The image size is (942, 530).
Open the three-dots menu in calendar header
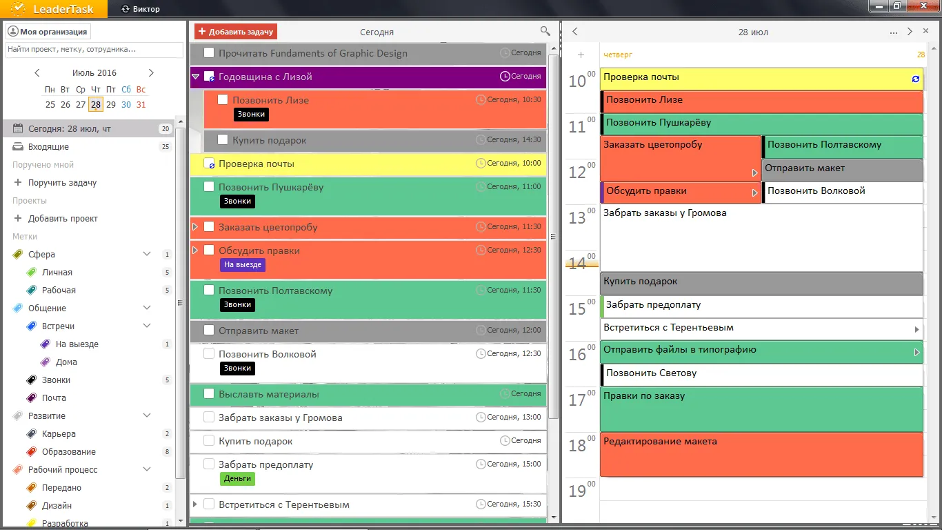(894, 32)
